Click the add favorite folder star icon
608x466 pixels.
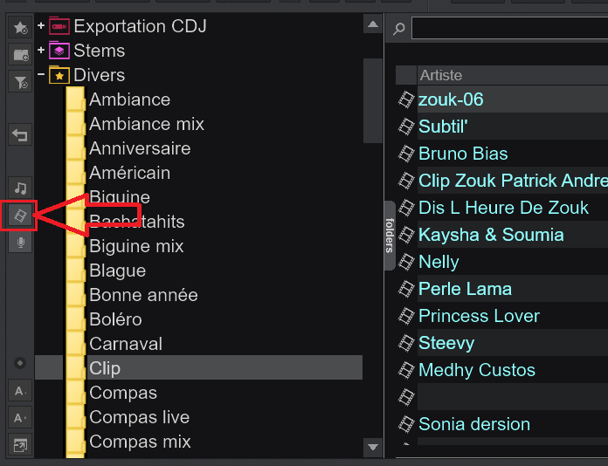click(20, 27)
